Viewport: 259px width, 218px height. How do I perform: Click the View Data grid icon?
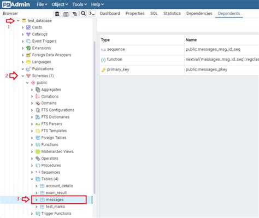coord(66,14)
